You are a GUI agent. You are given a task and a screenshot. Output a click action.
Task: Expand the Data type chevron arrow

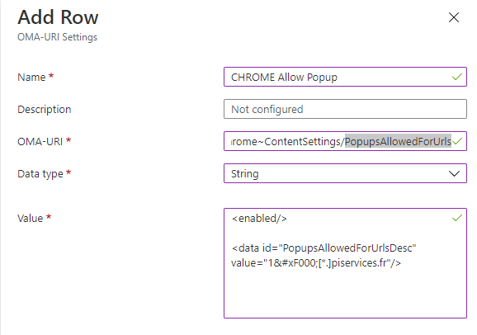(x=454, y=174)
